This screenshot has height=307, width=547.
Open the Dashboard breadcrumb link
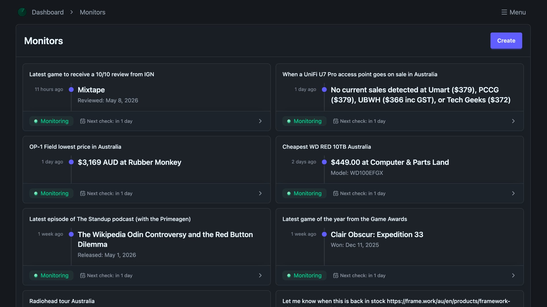click(x=48, y=12)
